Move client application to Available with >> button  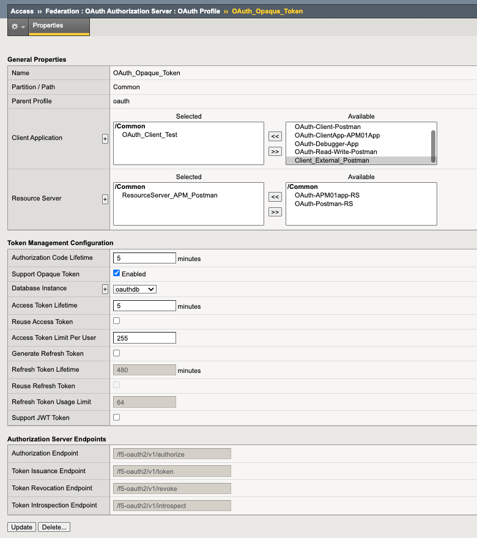click(275, 151)
